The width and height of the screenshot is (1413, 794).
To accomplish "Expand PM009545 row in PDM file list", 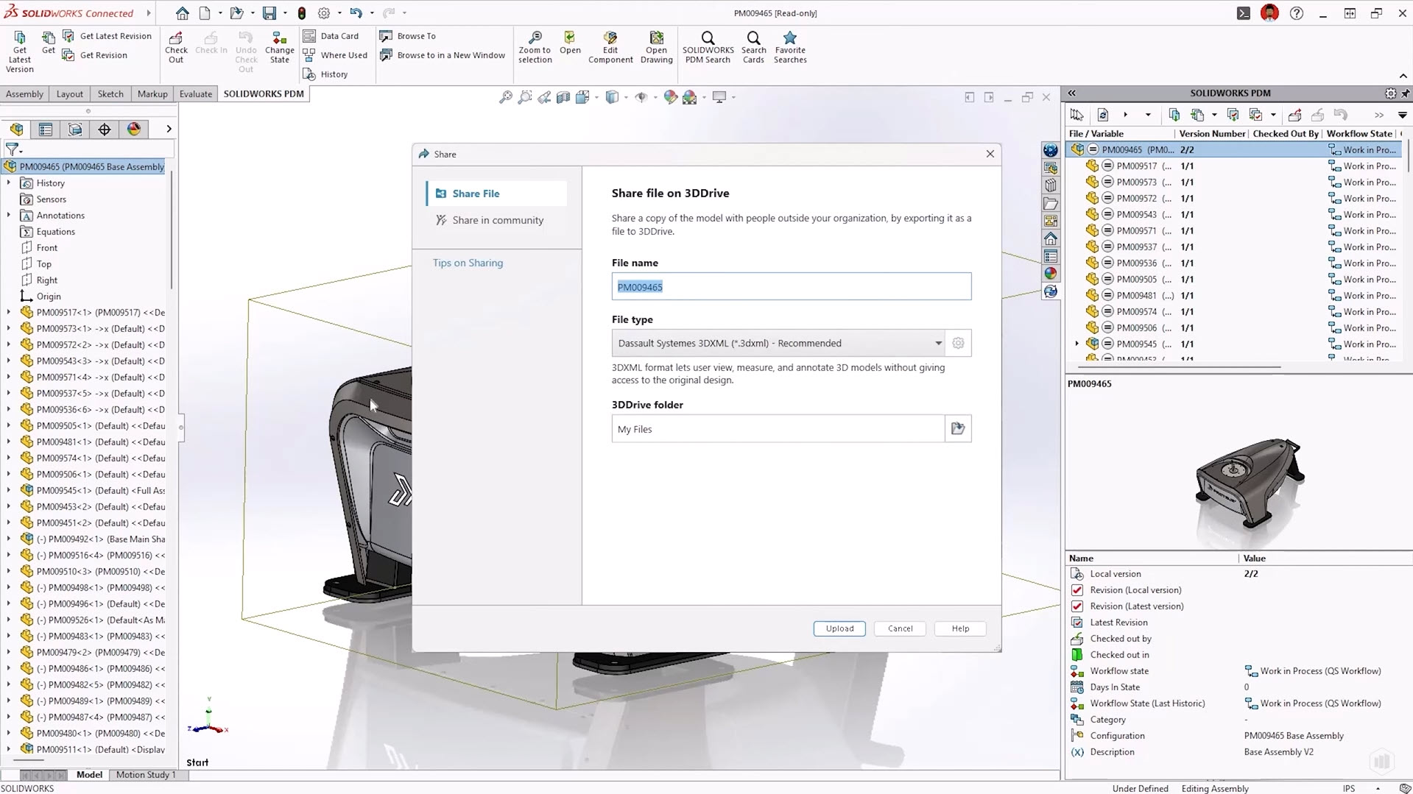I will tap(1077, 344).
